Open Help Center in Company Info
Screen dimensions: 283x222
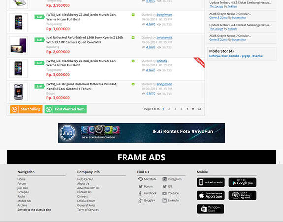point(85,179)
